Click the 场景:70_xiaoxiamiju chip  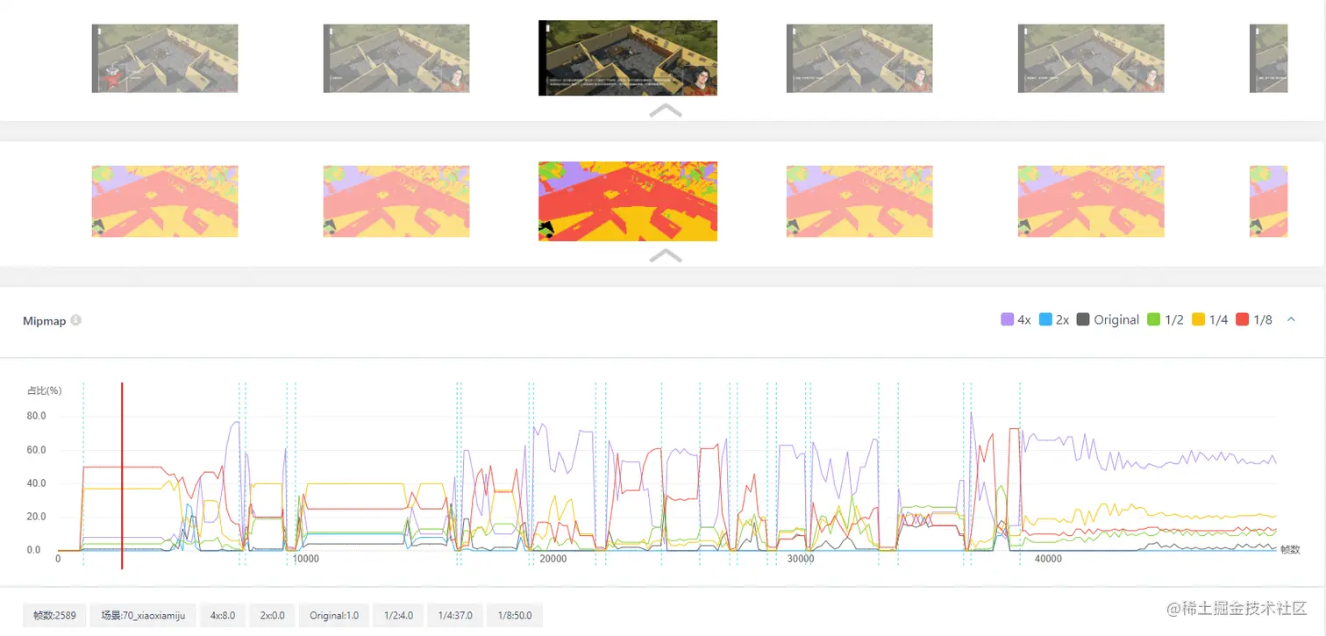pos(143,616)
